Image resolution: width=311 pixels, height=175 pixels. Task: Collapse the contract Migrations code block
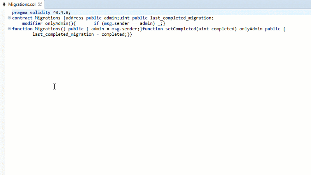point(9,18)
